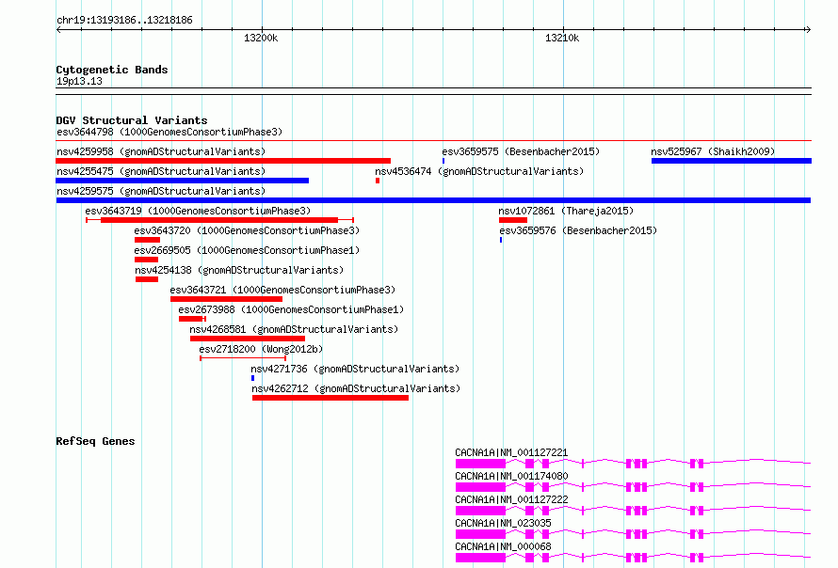Image resolution: width=838 pixels, height=568 pixels.
Task: Click nsv4262712 label text
Action: click(356, 388)
